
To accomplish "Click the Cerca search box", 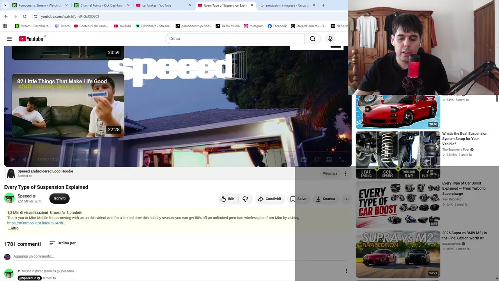I will tap(235, 39).
